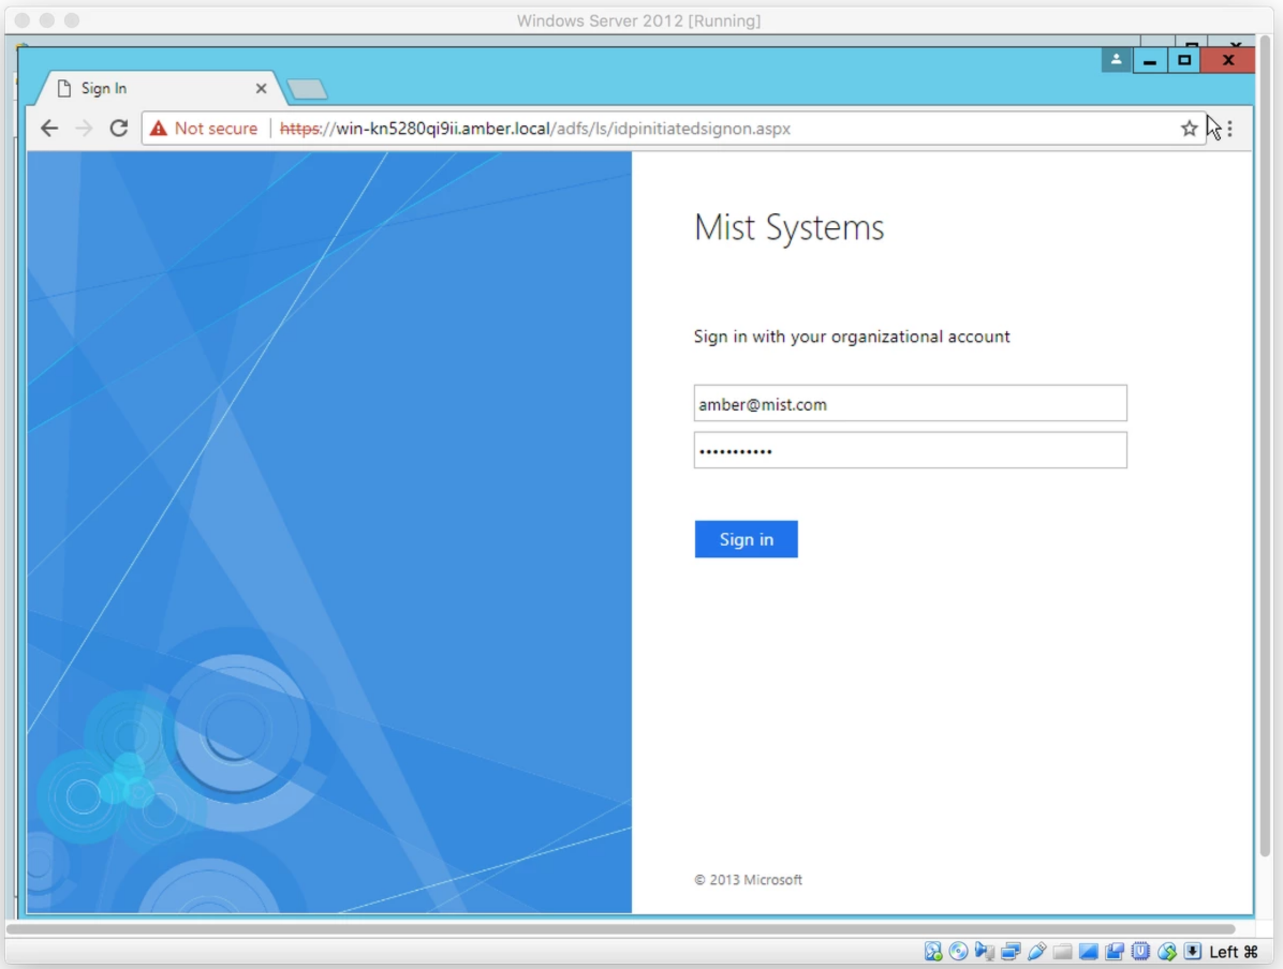
Task: Click the Not secure warning icon
Action: 158,128
